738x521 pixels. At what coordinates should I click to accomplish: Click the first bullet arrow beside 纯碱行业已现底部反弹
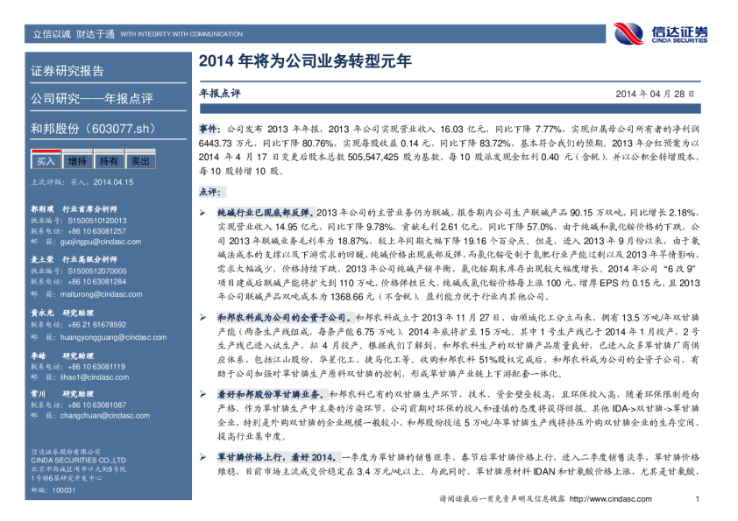[x=202, y=213]
